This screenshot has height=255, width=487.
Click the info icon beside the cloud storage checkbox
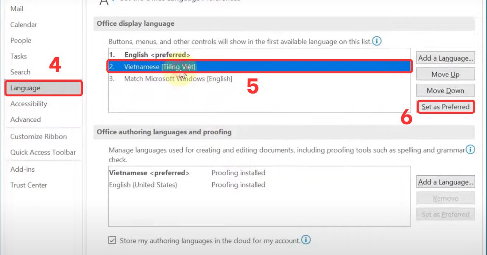tap(306, 240)
